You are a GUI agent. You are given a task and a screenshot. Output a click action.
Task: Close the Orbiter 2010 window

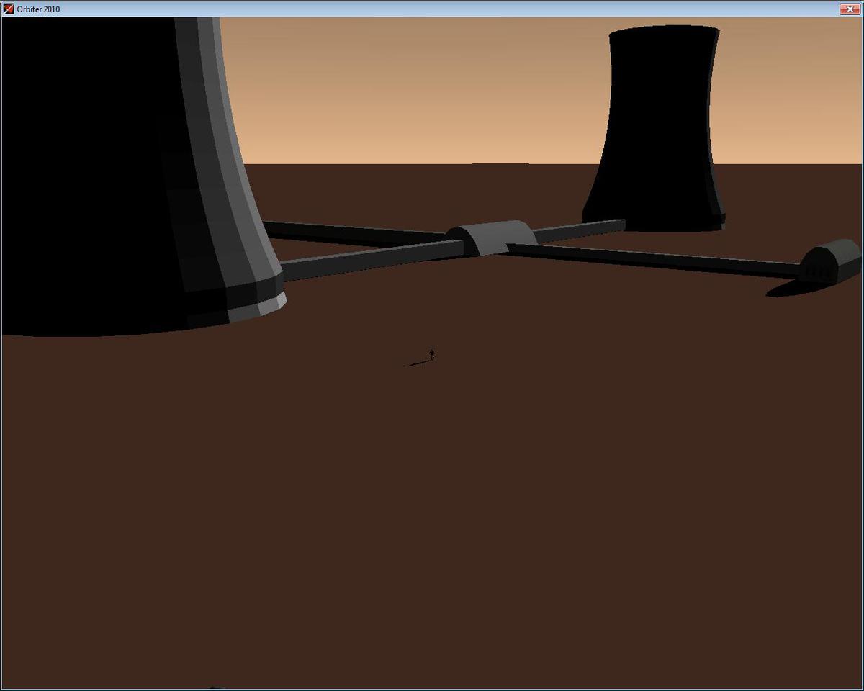pos(850,9)
